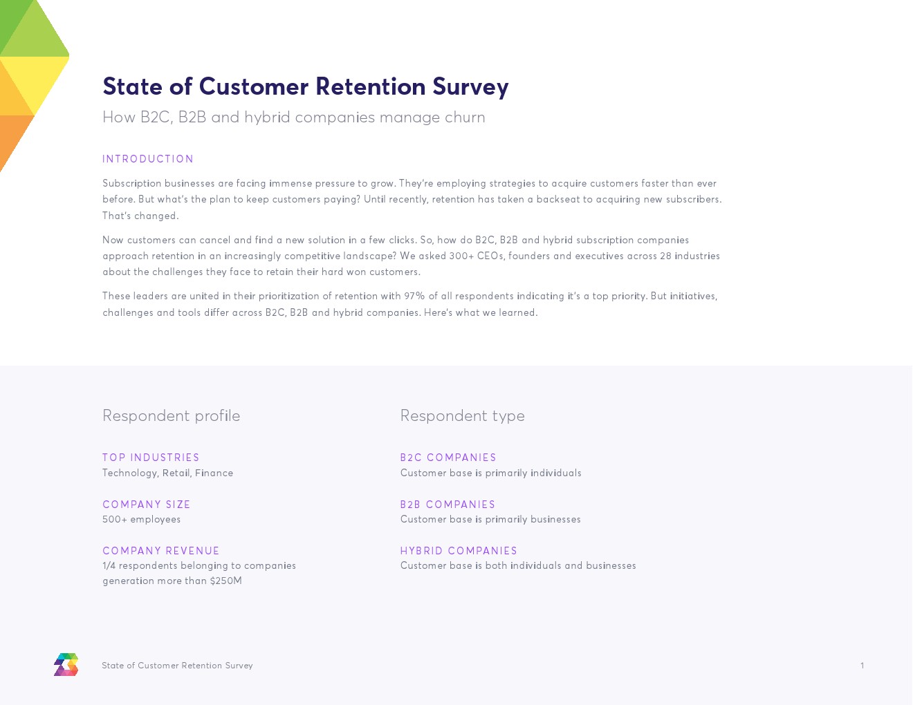The width and height of the screenshot is (913, 705).
Task: Click the Technology, Retail, Finance text
Action: (168, 473)
